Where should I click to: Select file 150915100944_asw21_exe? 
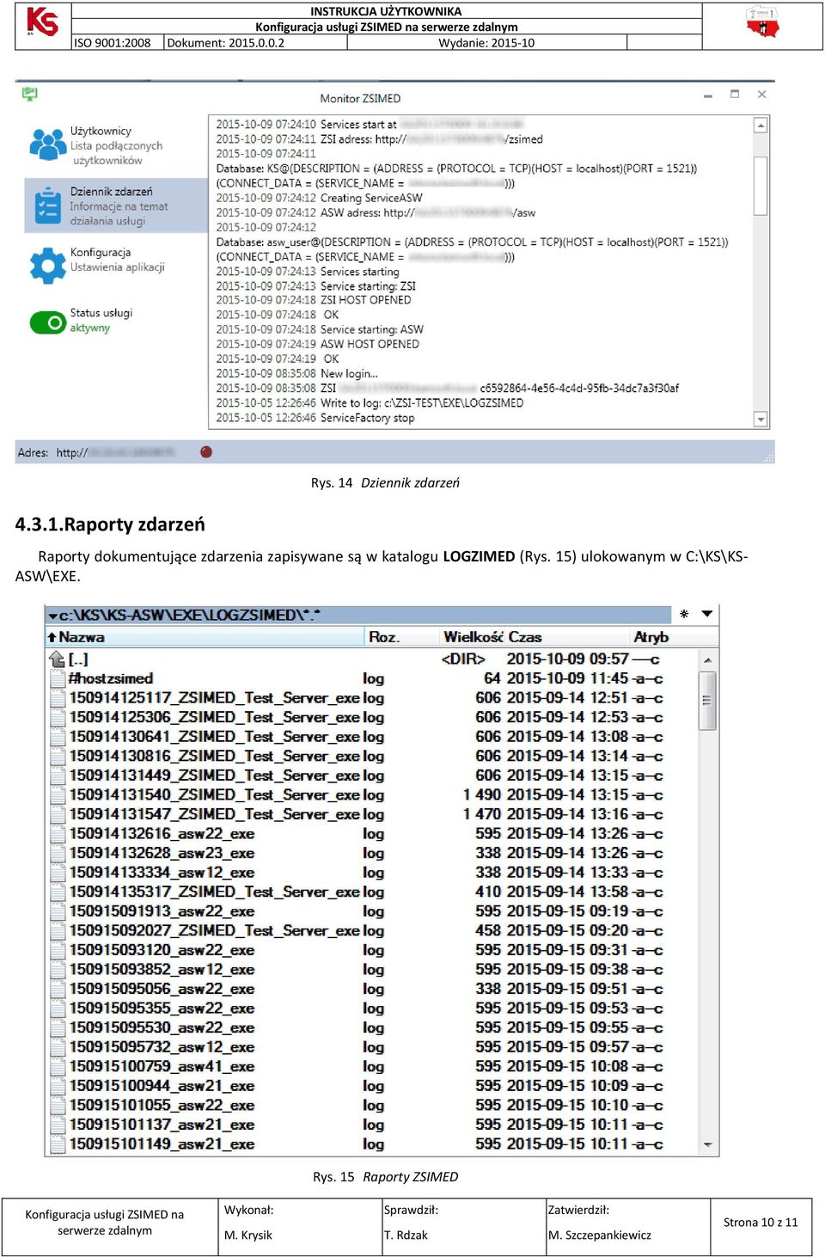click(x=162, y=1086)
